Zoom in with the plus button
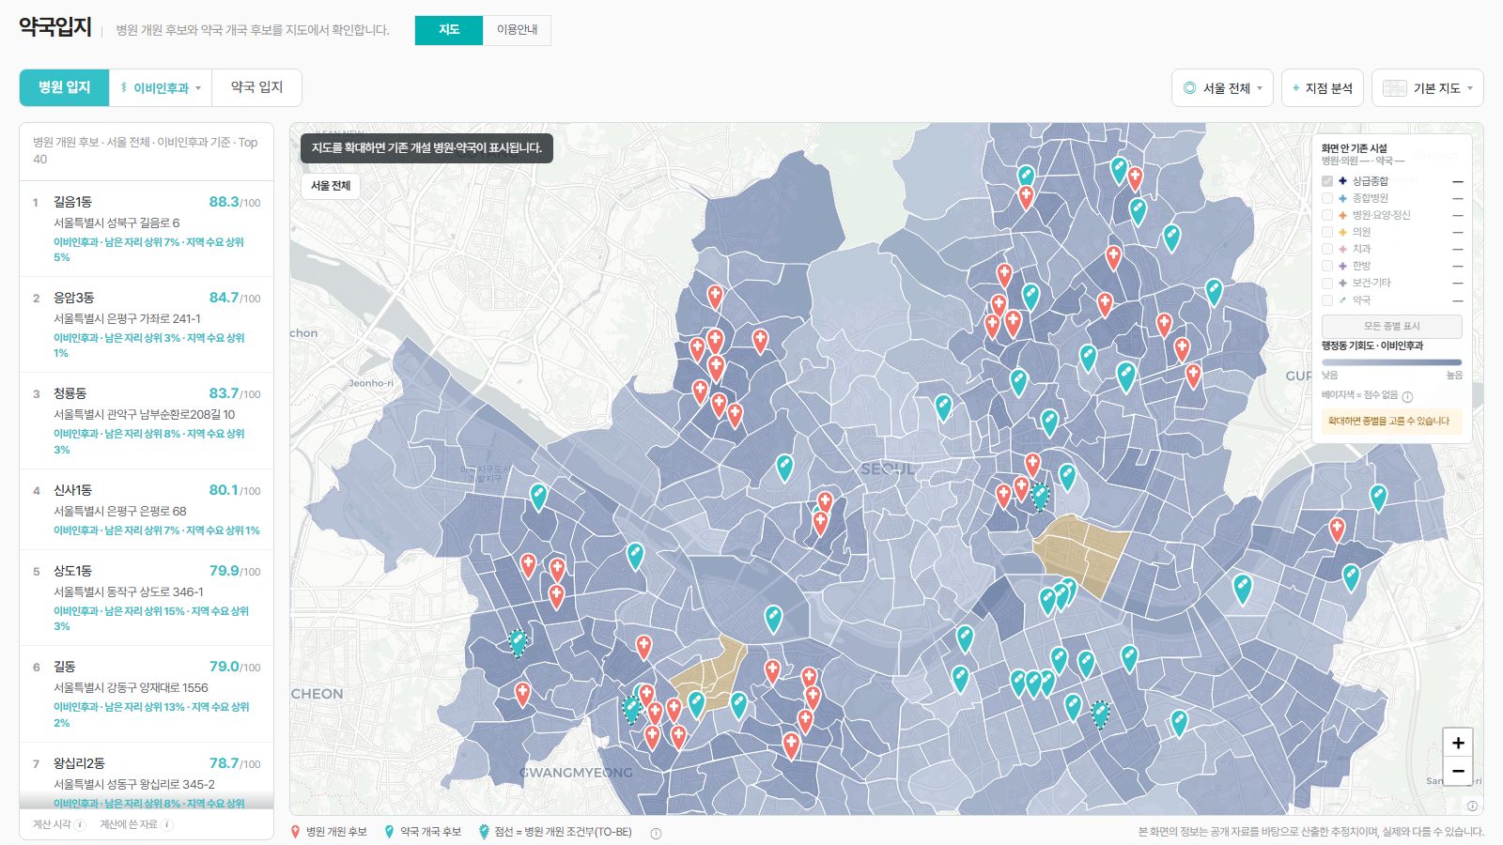Viewport: 1503px width, 845px height. pos(1458,743)
